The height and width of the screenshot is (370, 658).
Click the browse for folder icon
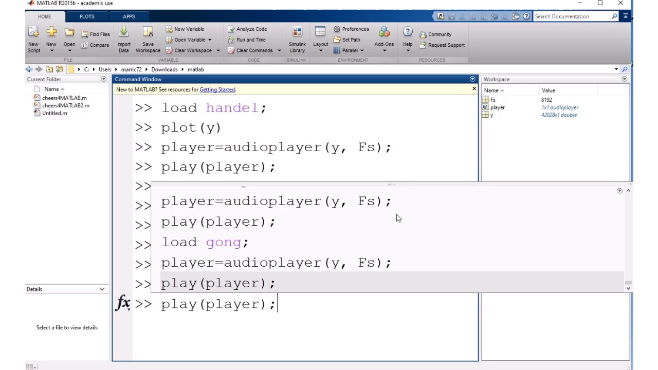[x=60, y=69]
